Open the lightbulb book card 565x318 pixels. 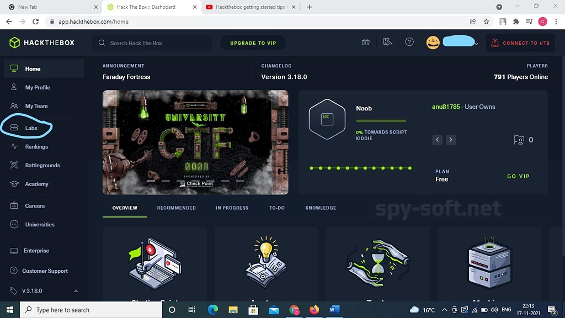coord(266,264)
